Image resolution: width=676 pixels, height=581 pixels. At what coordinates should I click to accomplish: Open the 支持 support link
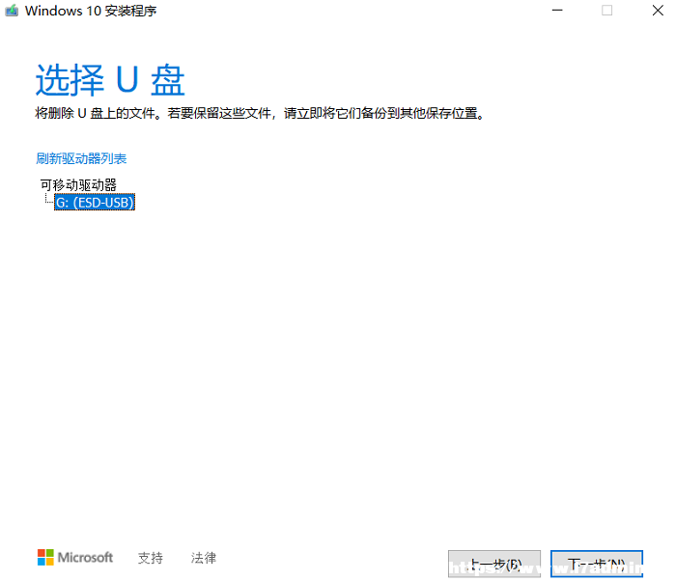[151, 558]
